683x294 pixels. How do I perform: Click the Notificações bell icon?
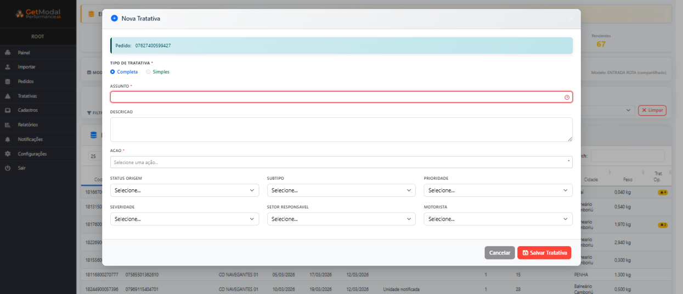[x=8, y=139]
